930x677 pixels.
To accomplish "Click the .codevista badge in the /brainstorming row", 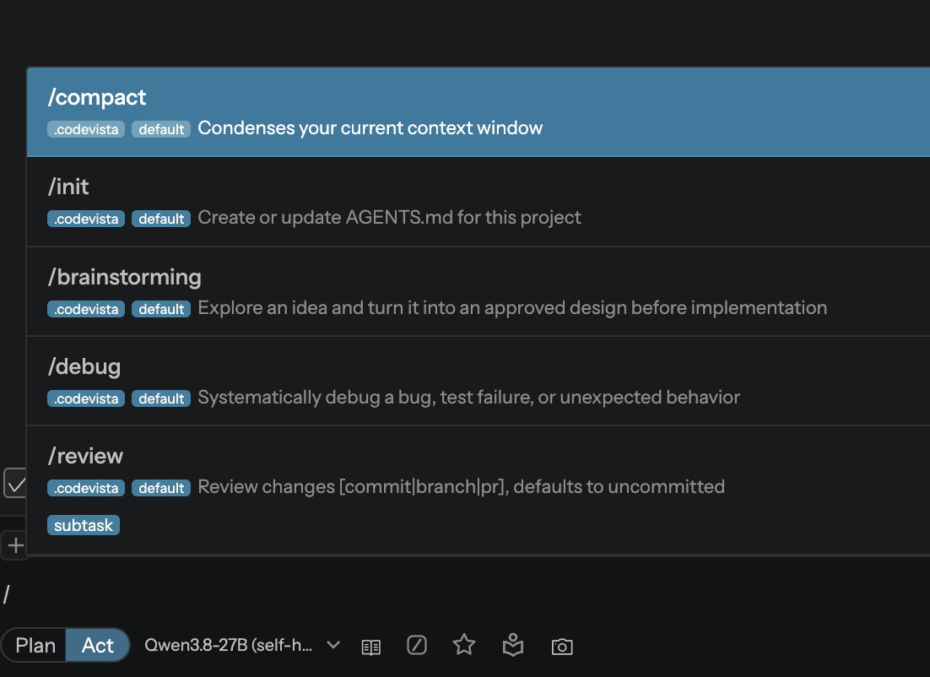I will coord(86,309).
